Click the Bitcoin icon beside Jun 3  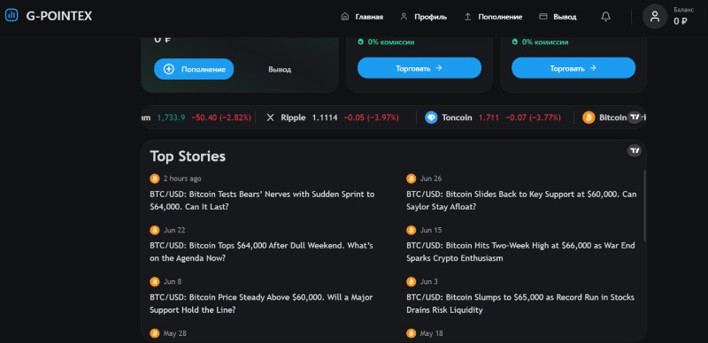click(x=411, y=282)
